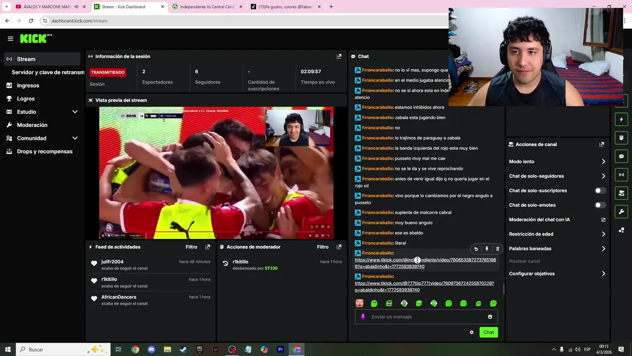Pop out the Acciones de canal panel
Image resolution: width=632 pixels, height=356 pixels.
(x=601, y=144)
